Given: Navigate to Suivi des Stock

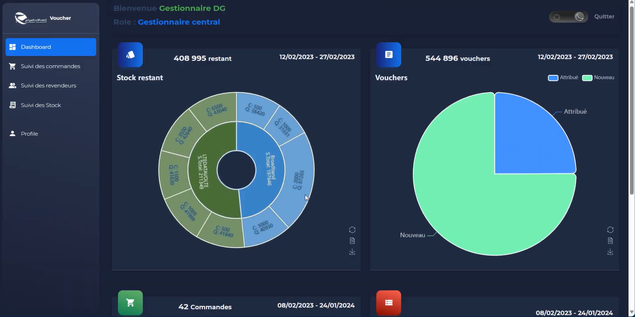Looking at the screenshot, I should [41, 105].
